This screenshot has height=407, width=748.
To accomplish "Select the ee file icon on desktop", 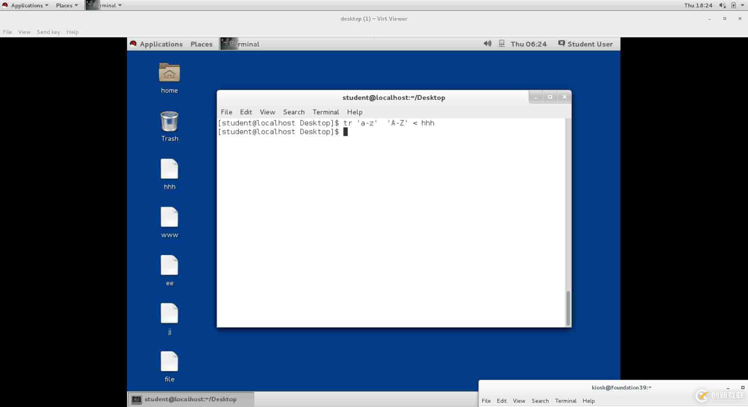I will click(x=169, y=266).
